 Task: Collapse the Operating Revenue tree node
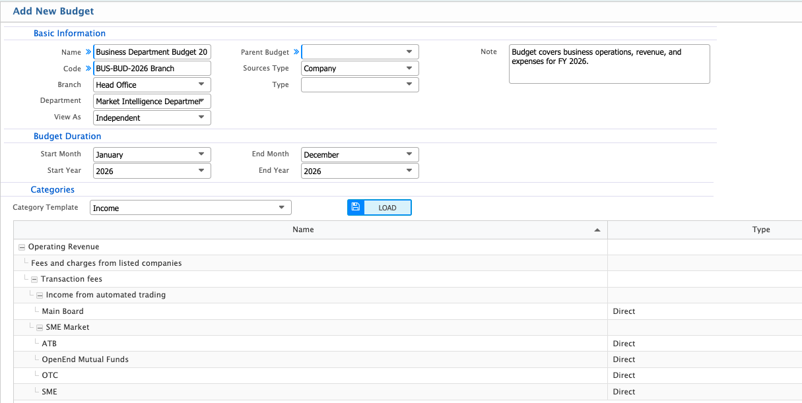pos(21,246)
